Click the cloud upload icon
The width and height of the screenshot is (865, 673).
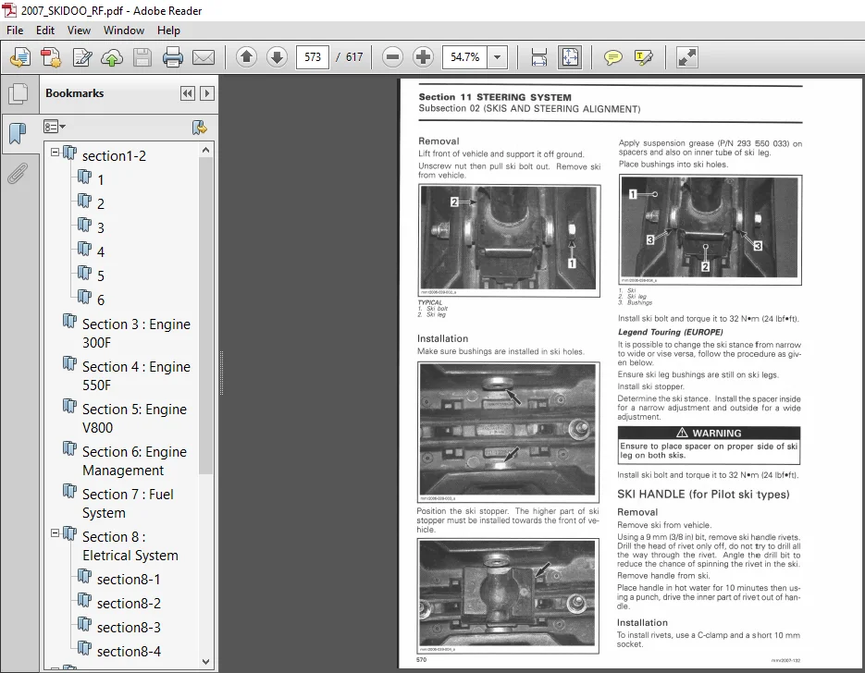(112, 57)
